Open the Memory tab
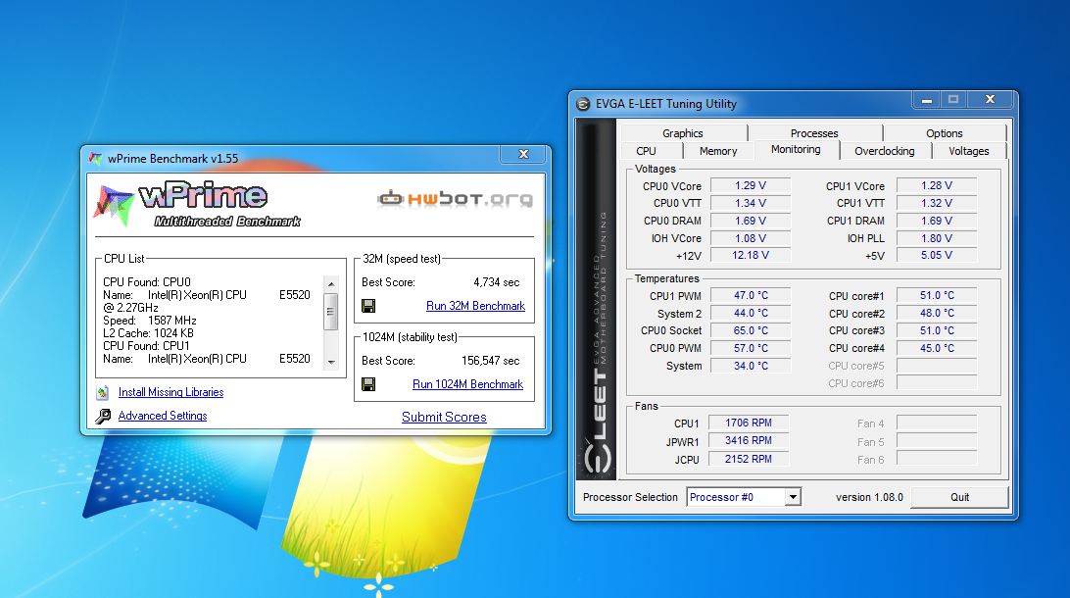Image resolution: width=1070 pixels, height=598 pixels. pos(718,151)
